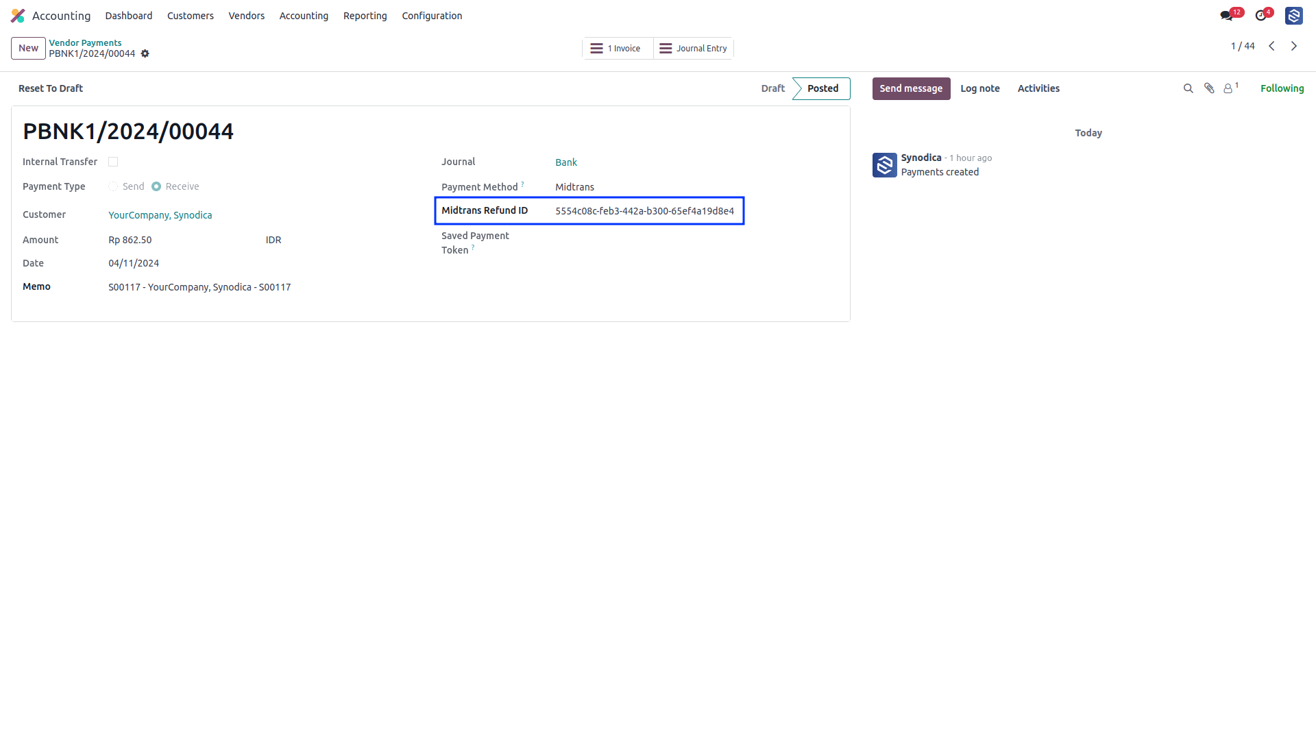
Task: Open the Customers menu
Action: [x=191, y=16]
